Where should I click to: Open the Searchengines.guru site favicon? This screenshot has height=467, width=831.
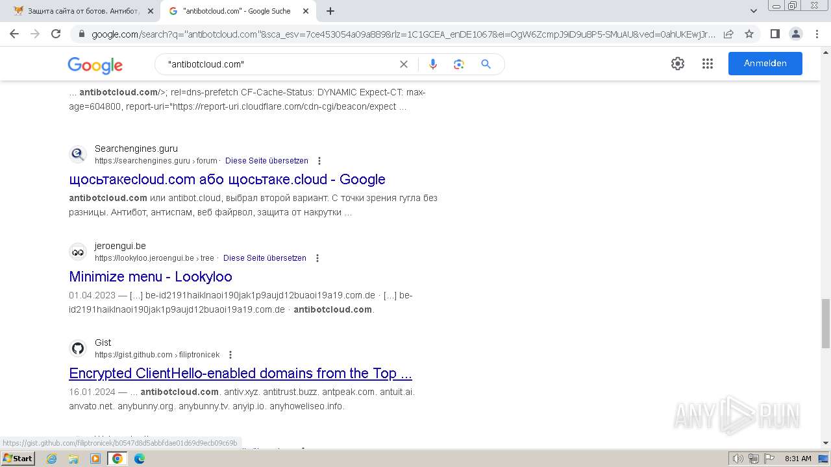click(78, 154)
